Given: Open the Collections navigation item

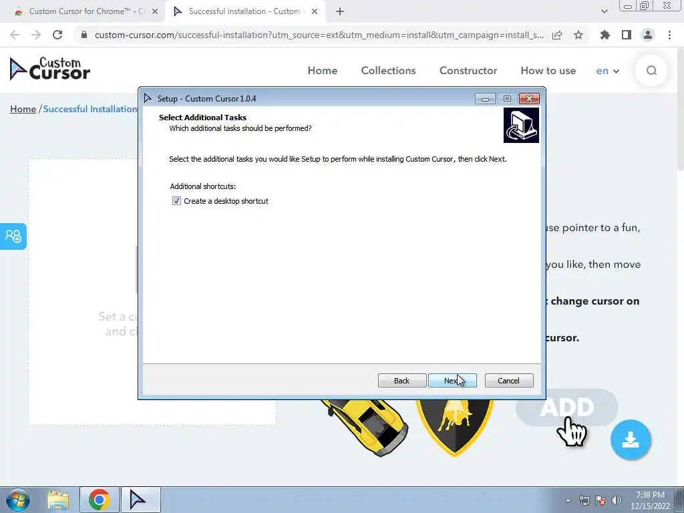Looking at the screenshot, I should tap(388, 71).
